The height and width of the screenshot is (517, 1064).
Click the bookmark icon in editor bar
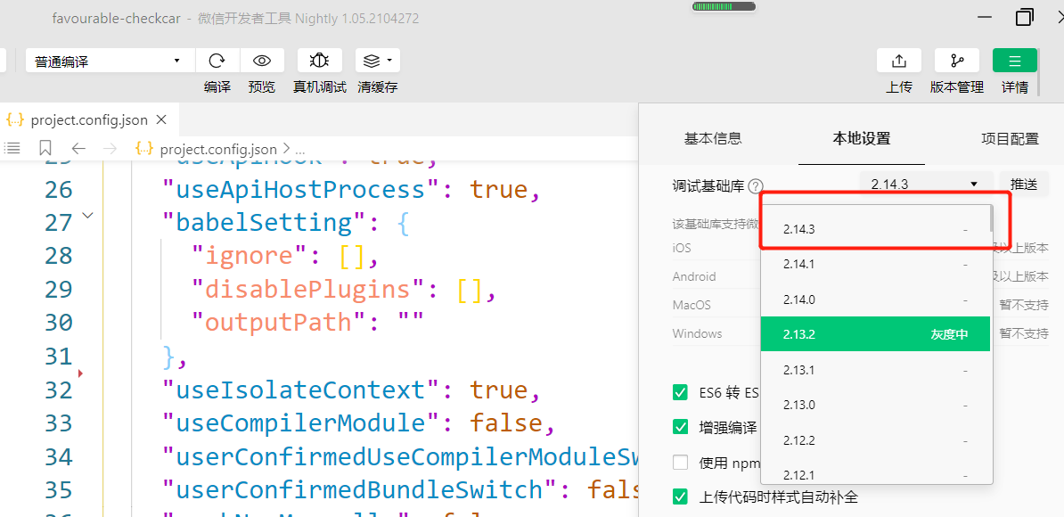point(45,148)
